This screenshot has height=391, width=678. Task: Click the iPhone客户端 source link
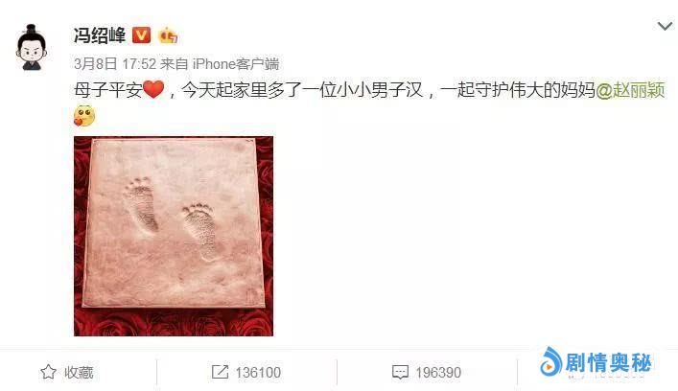[236, 64]
